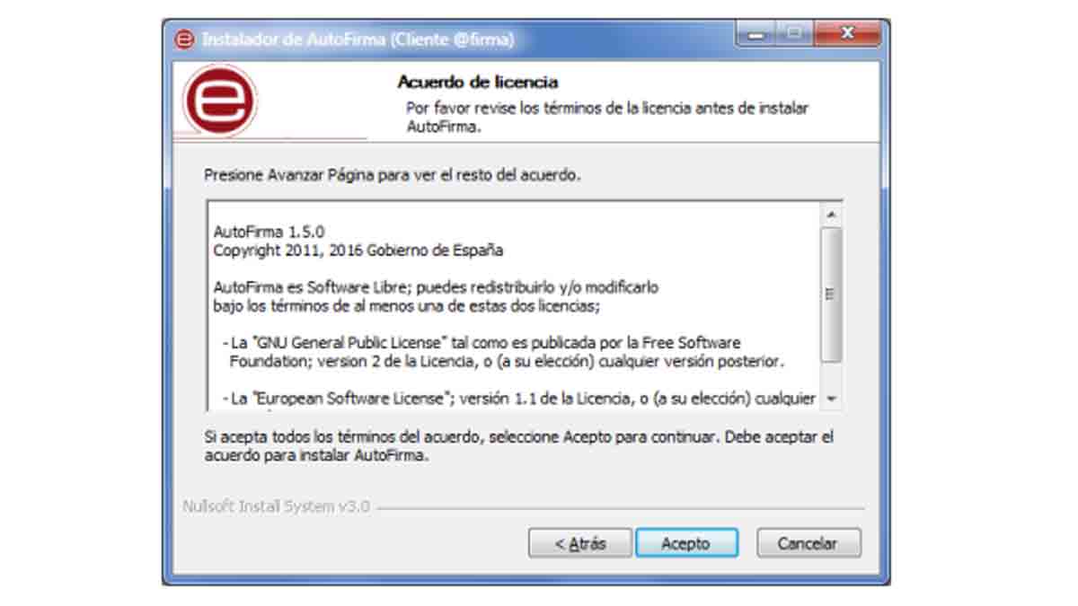
Task: Click the 'Nullsoft Install System v3.0' label
Action: pyautogui.click(x=276, y=506)
